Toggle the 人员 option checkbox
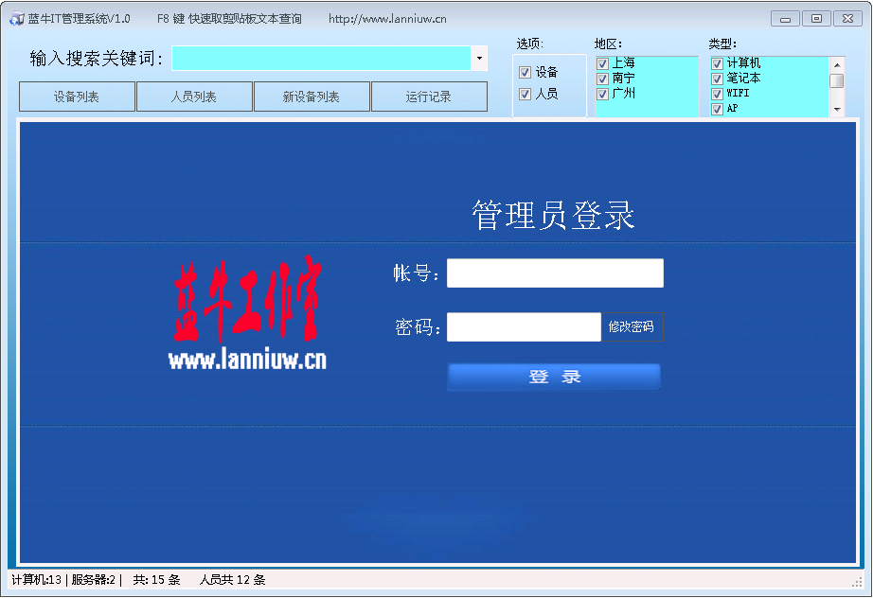 coord(525,94)
